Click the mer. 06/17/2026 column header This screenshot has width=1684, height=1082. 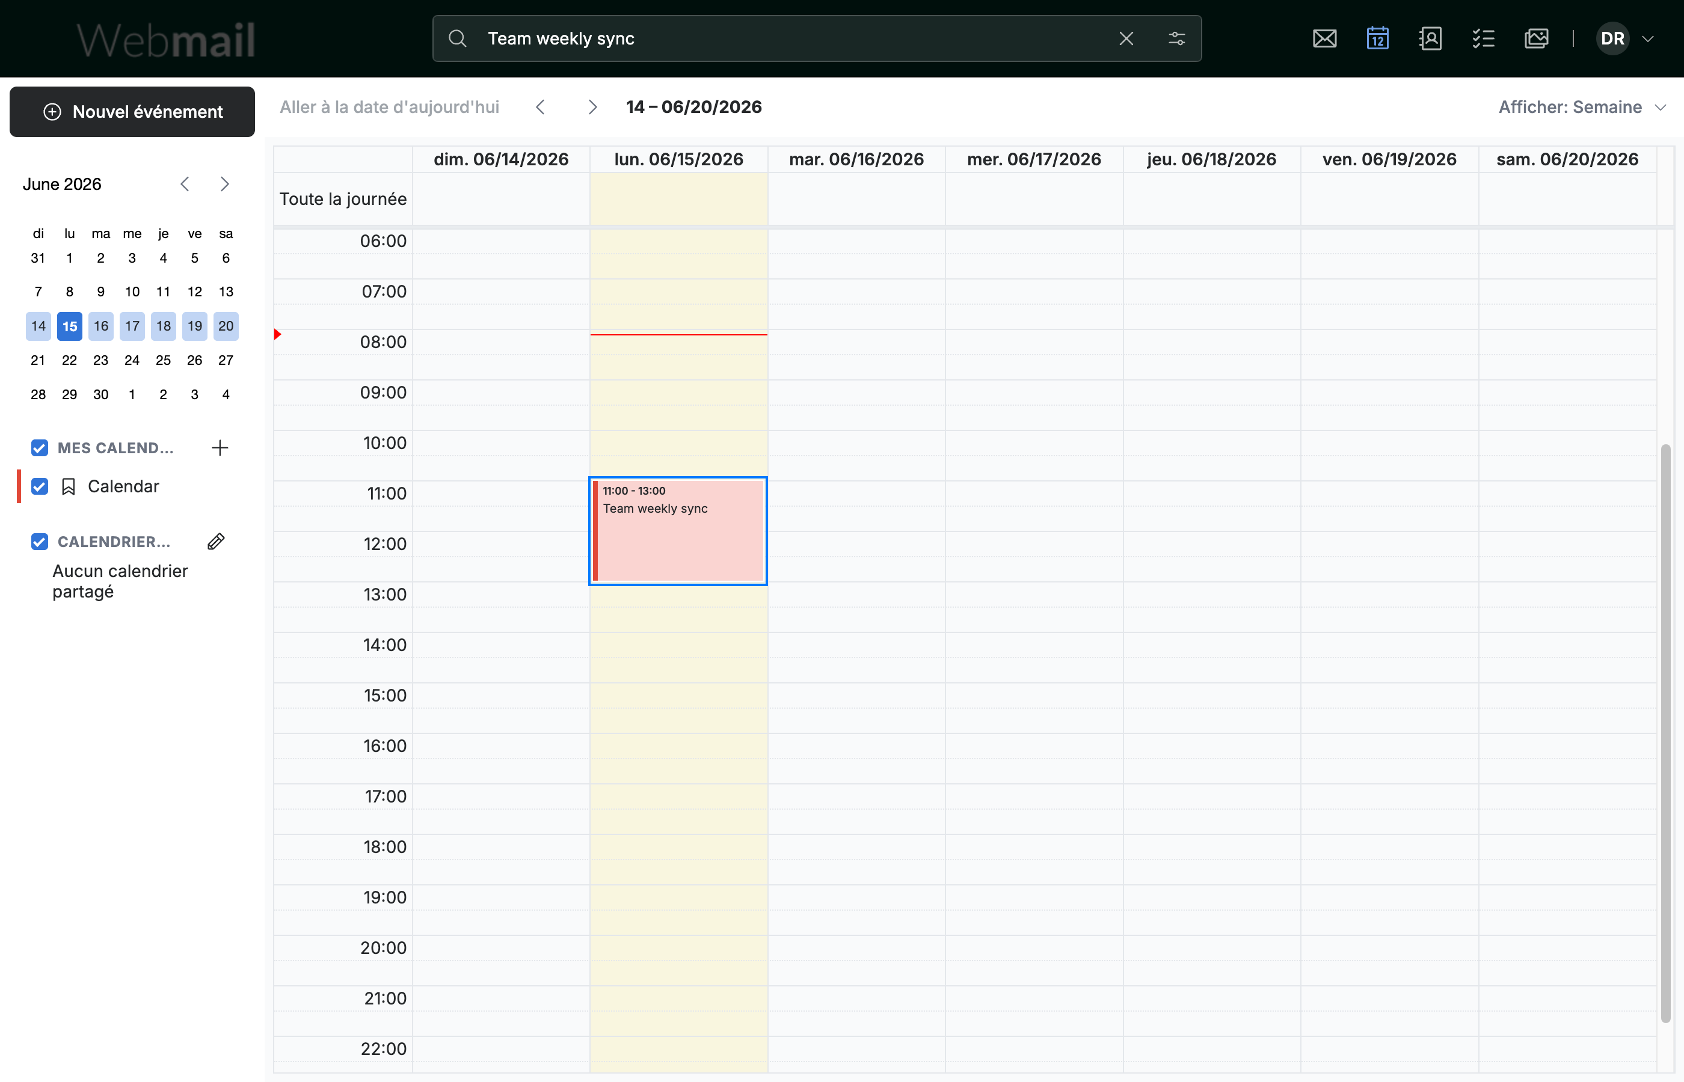[x=1034, y=159]
